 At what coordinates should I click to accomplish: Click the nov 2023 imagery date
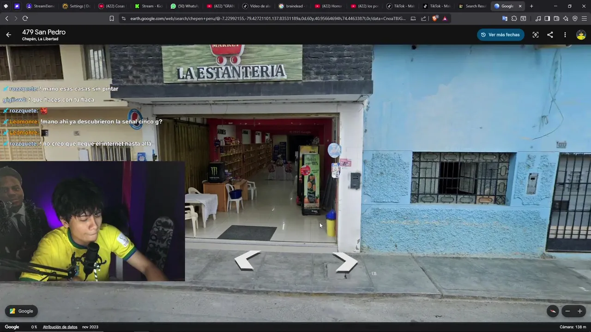(90, 327)
